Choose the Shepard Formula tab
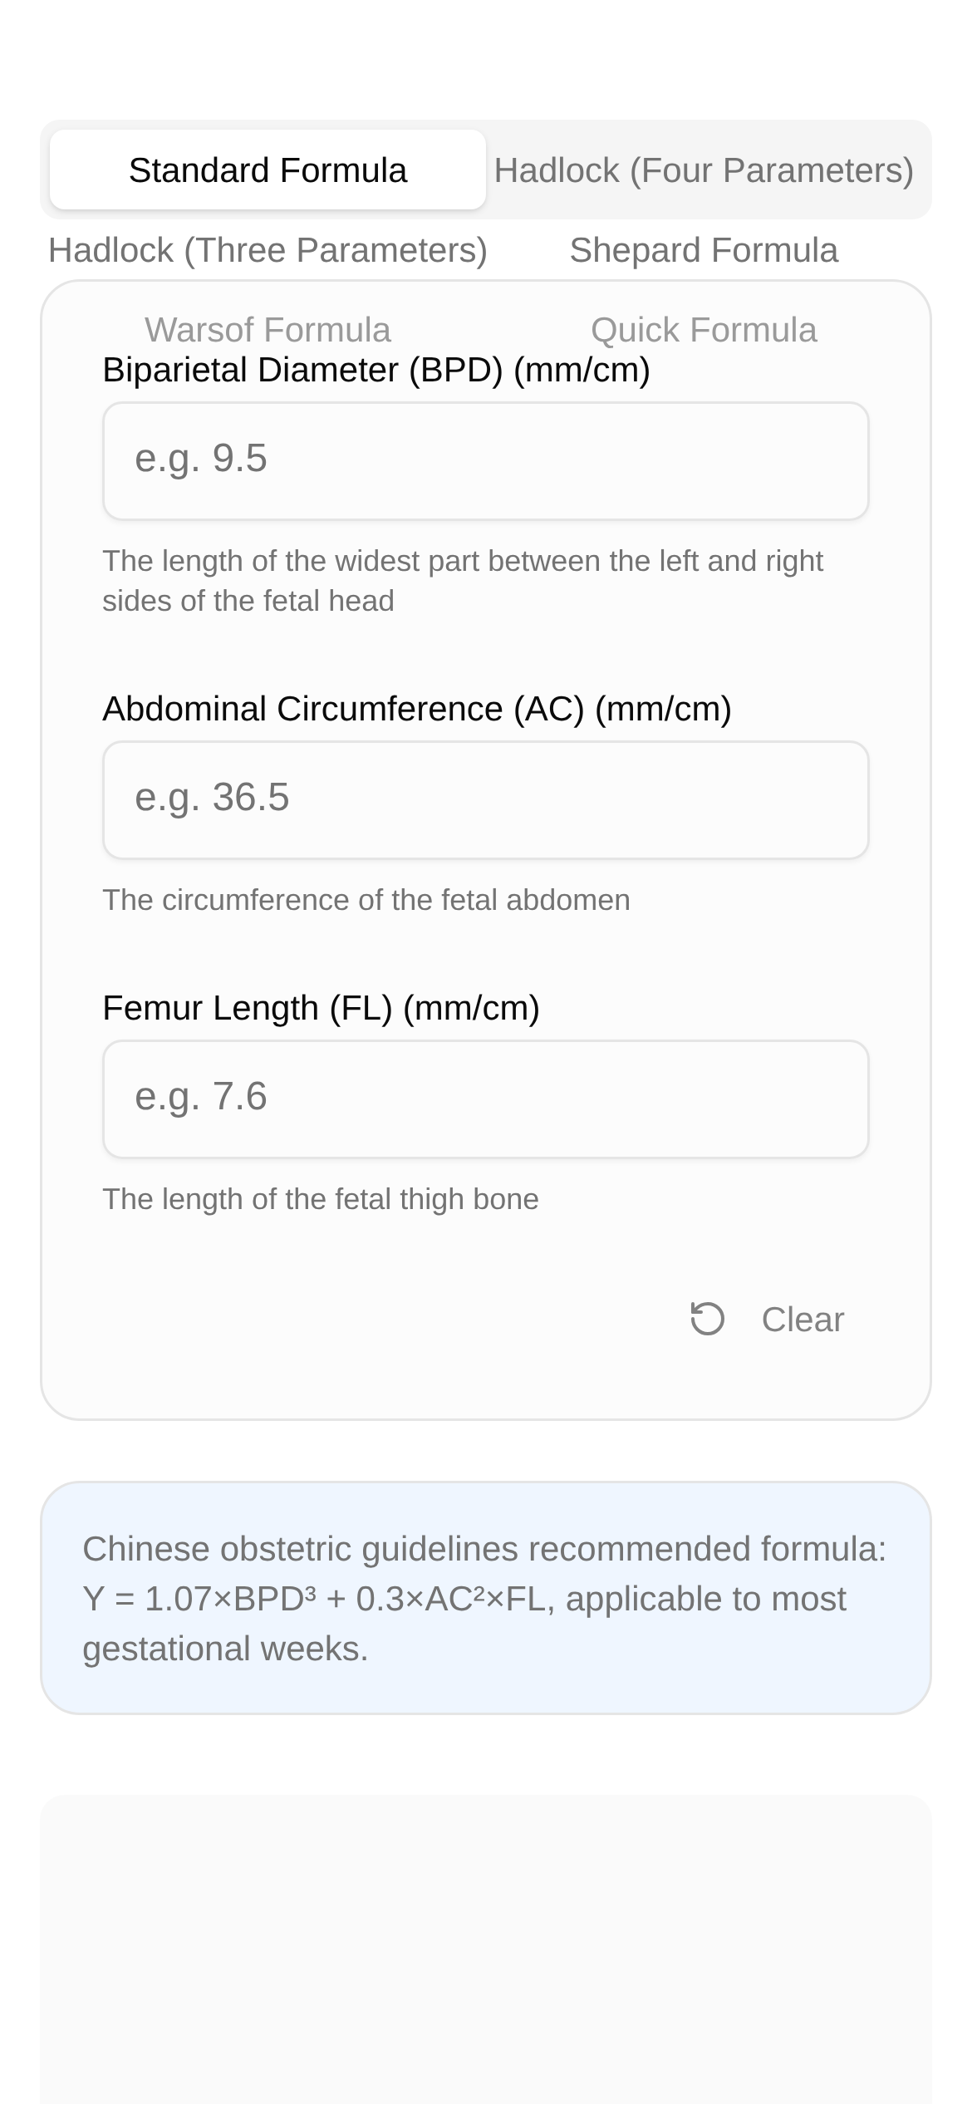The width and height of the screenshot is (972, 2104). [704, 250]
